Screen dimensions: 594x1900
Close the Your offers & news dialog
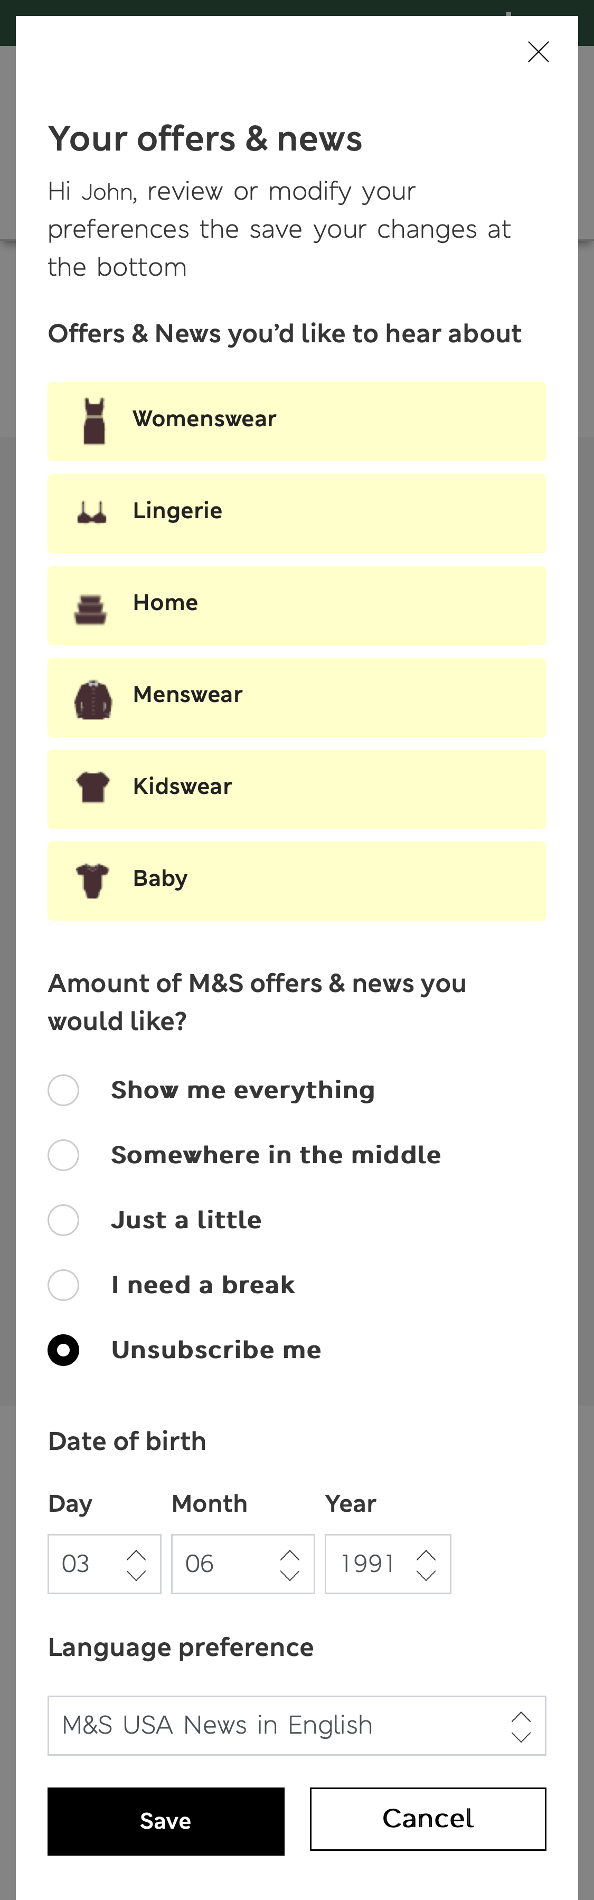tap(538, 52)
